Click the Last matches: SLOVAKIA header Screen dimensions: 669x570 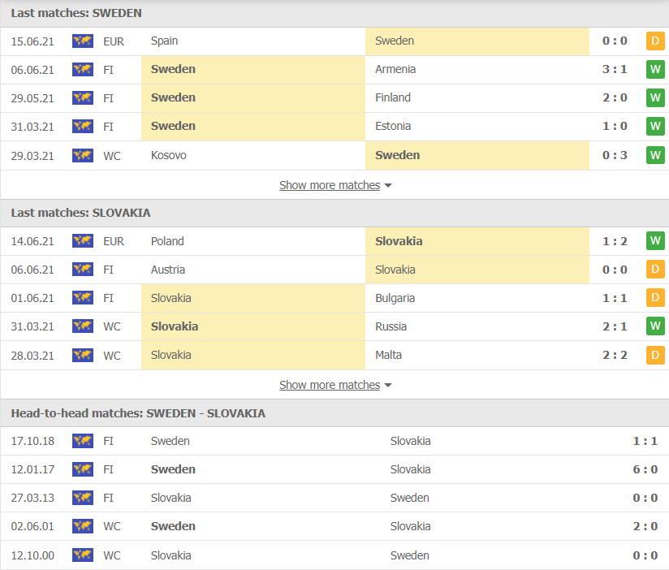click(x=334, y=213)
